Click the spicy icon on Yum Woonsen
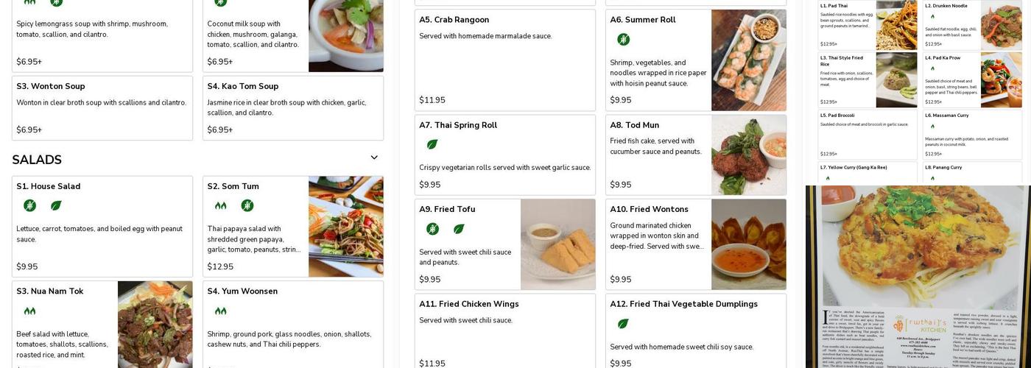This screenshot has height=368, width=1031. point(220,311)
